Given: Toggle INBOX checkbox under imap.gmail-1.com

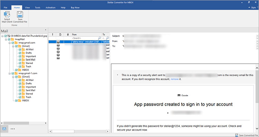Looking at the screenshot, I should point(16,101).
